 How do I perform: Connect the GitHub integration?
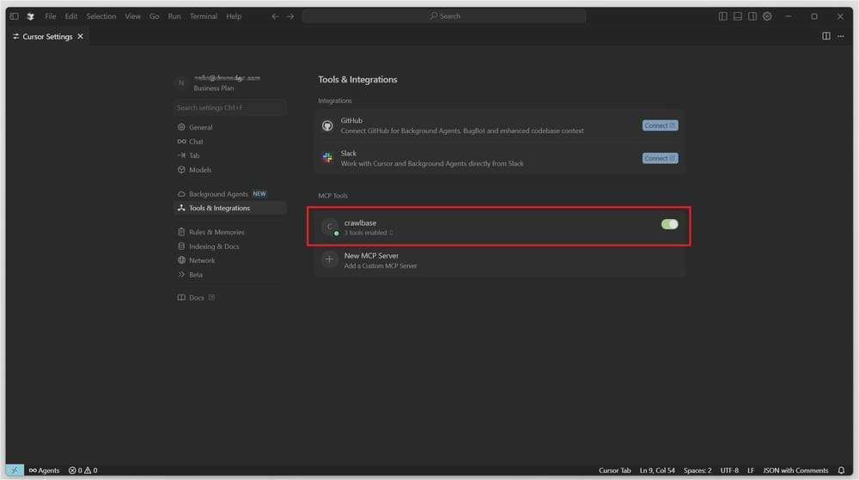pyautogui.click(x=660, y=125)
